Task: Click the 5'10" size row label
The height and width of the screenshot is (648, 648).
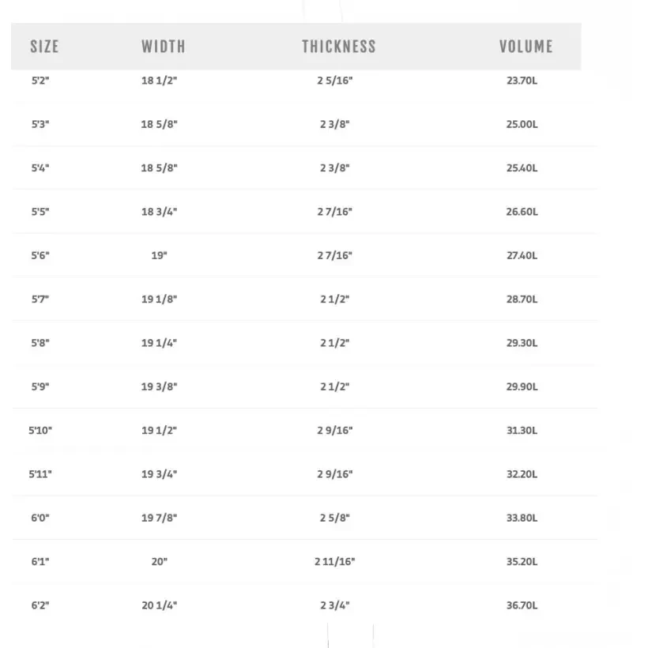Action: pyautogui.click(x=40, y=431)
